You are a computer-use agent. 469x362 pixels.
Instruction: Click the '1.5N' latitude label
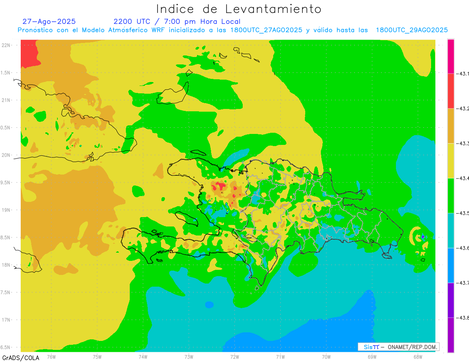[x=5, y=73]
